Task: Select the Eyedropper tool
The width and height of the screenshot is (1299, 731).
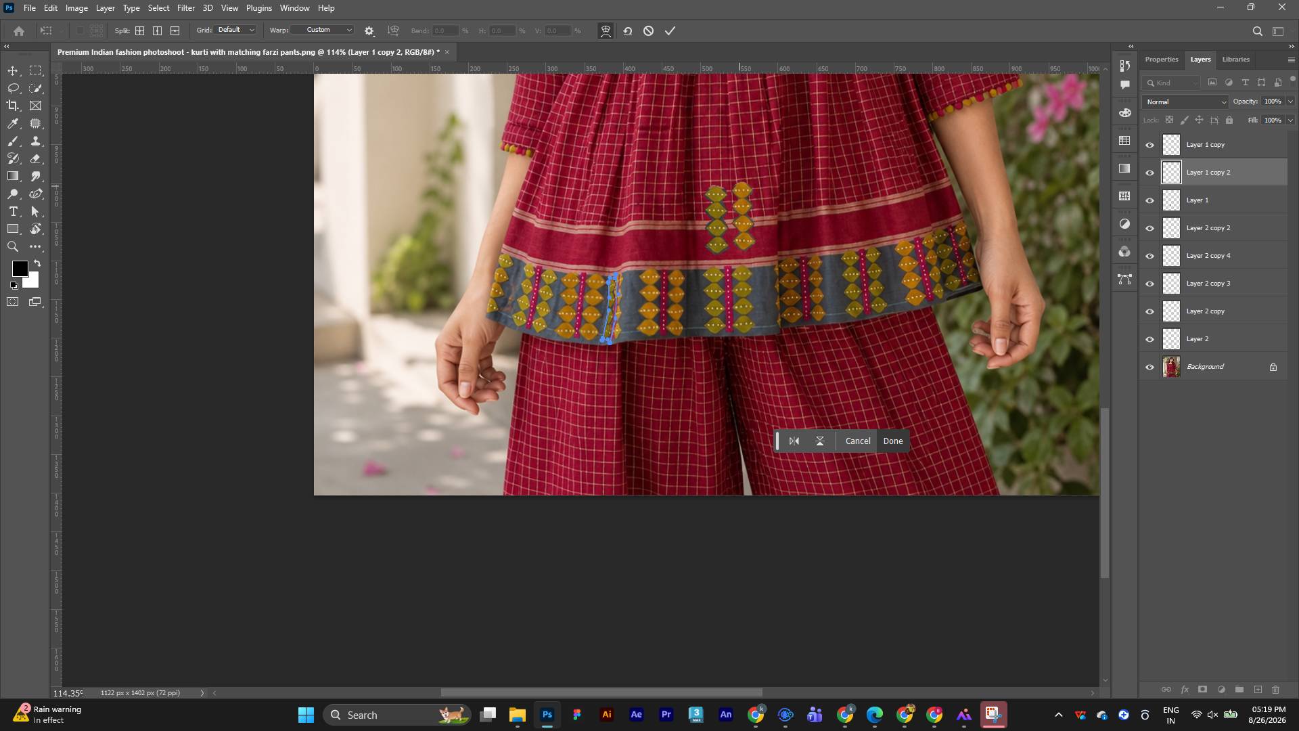Action: click(x=13, y=123)
